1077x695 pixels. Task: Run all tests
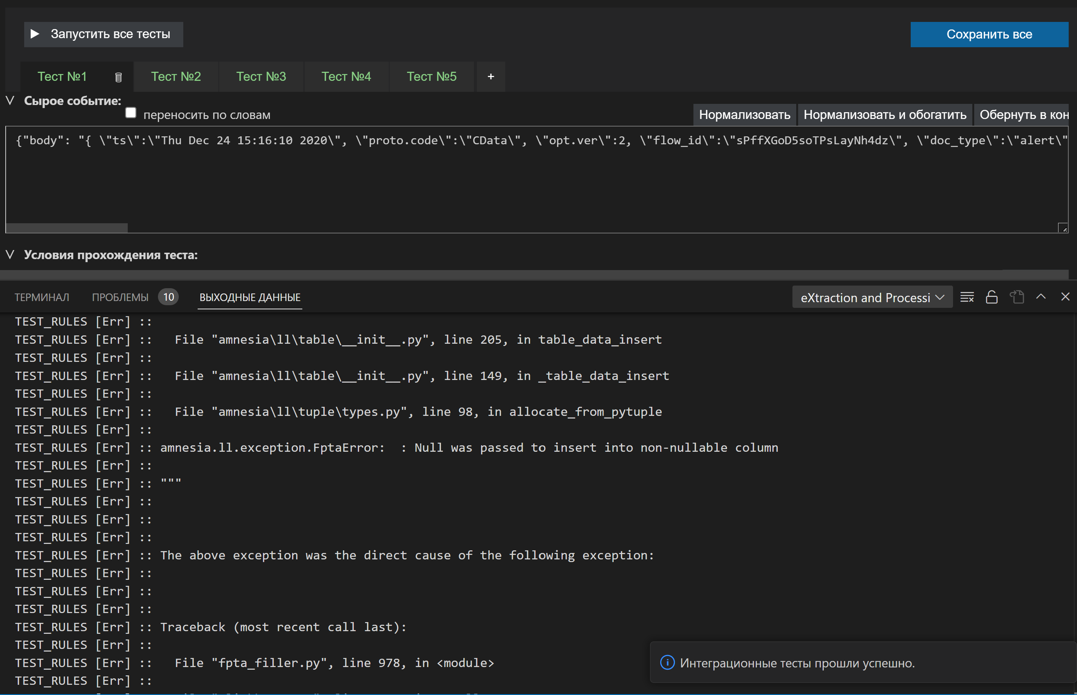pos(104,34)
